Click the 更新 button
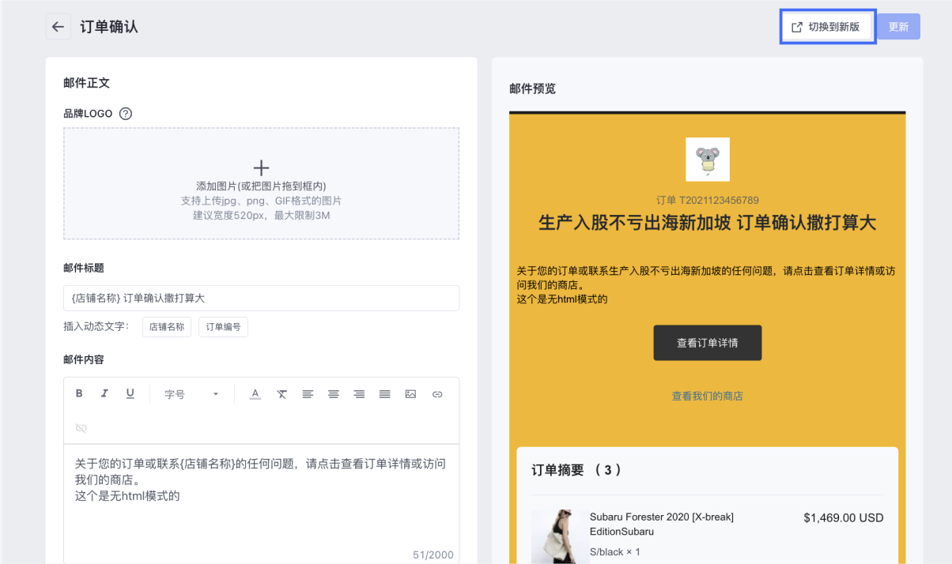Image resolution: width=952 pixels, height=564 pixels. (x=898, y=27)
